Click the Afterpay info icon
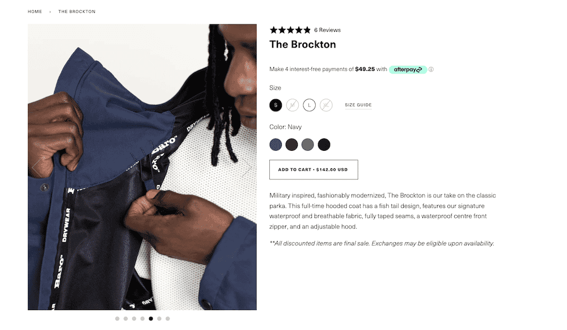567x330 pixels. point(431,69)
